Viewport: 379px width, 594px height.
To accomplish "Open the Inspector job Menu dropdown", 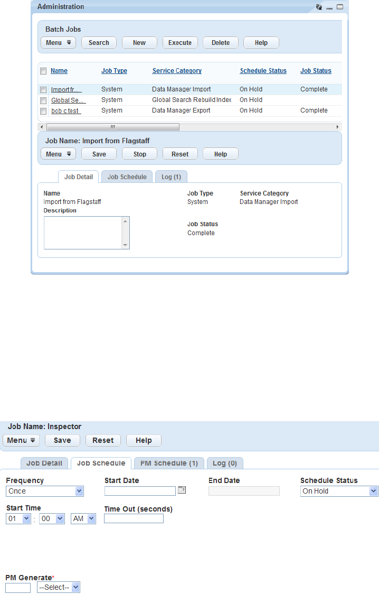I will click(x=21, y=440).
